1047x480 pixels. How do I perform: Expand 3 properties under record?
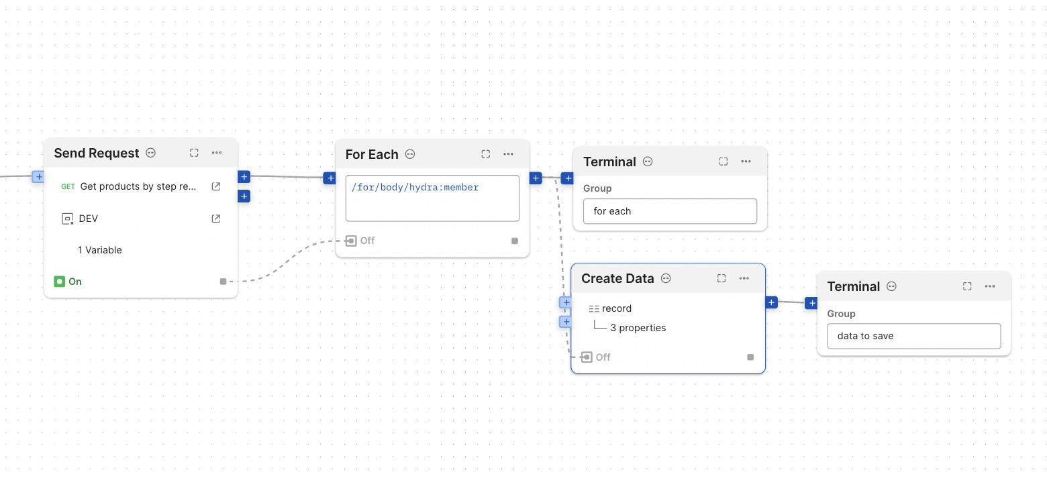(638, 327)
